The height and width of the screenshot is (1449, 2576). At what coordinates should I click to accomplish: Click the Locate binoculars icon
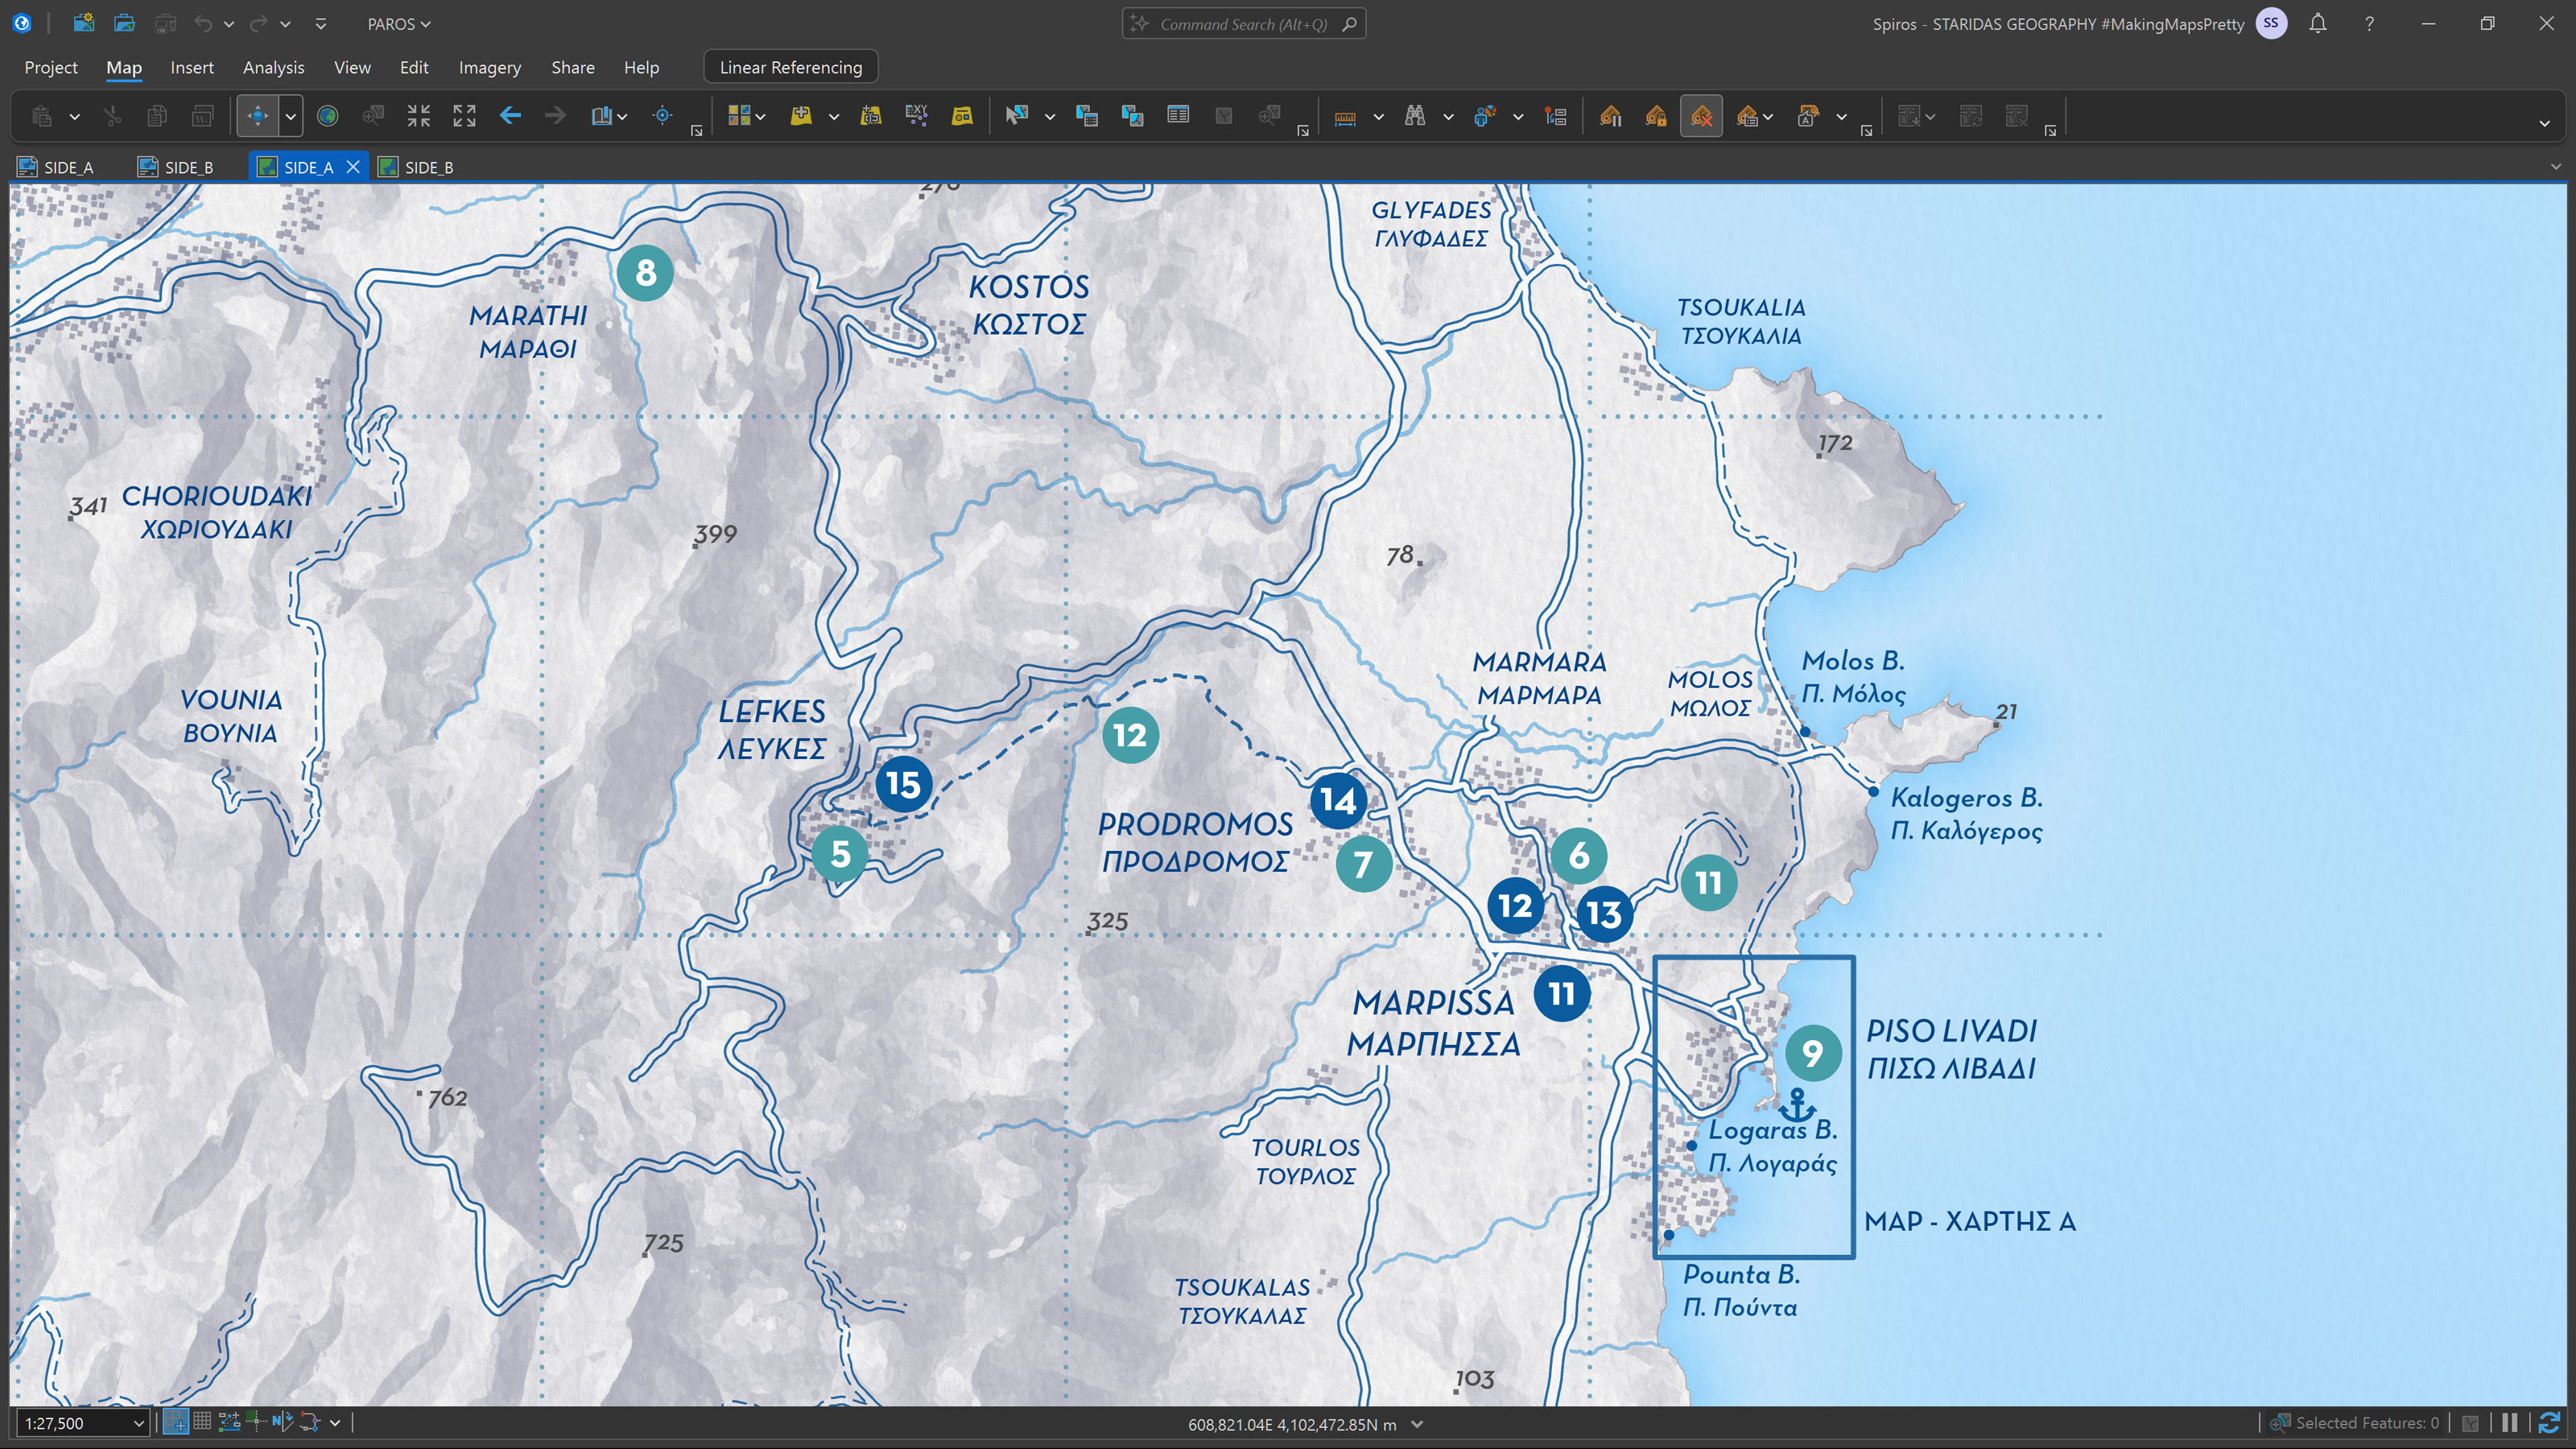1414,116
